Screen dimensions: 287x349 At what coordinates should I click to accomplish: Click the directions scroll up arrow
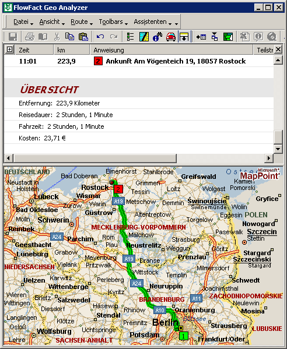(278, 60)
